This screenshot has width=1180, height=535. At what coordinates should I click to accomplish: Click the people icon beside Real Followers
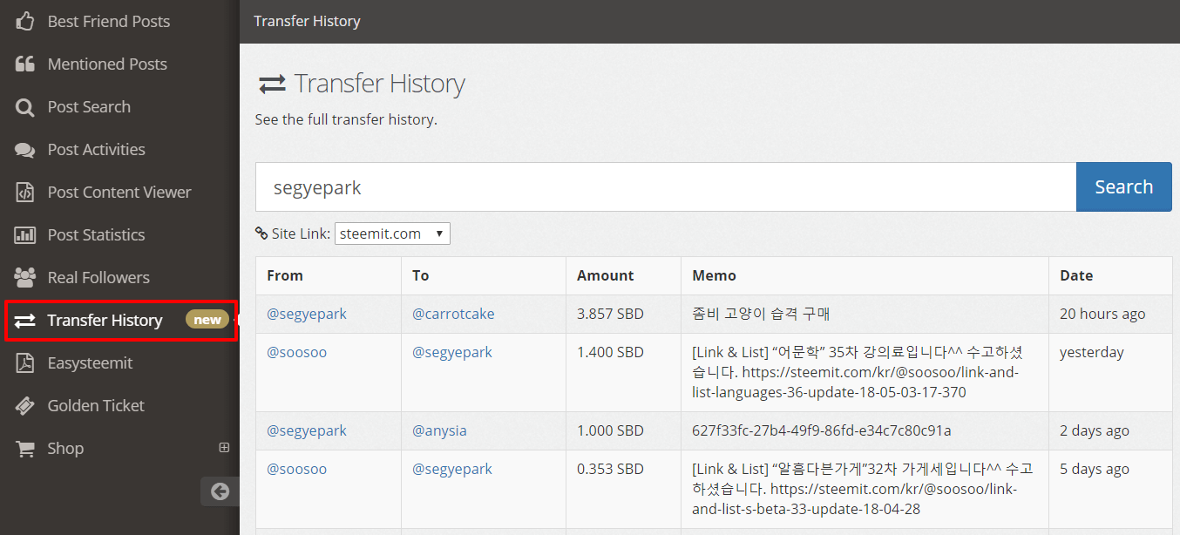click(25, 278)
